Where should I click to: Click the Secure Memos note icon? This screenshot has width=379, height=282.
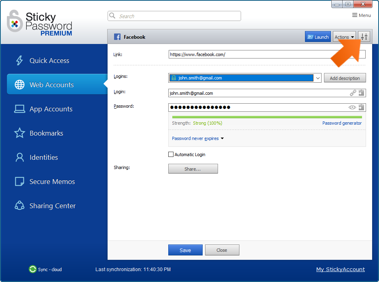pyautogui.click(x=19, y=182)
